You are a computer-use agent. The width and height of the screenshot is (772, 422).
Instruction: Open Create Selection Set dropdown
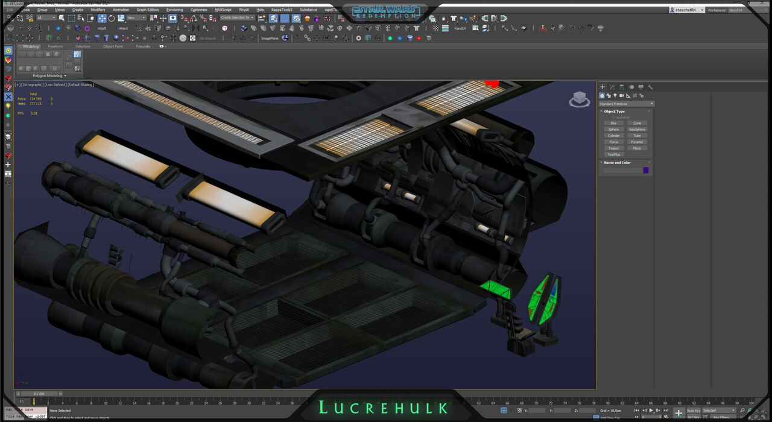click(237, 18)
